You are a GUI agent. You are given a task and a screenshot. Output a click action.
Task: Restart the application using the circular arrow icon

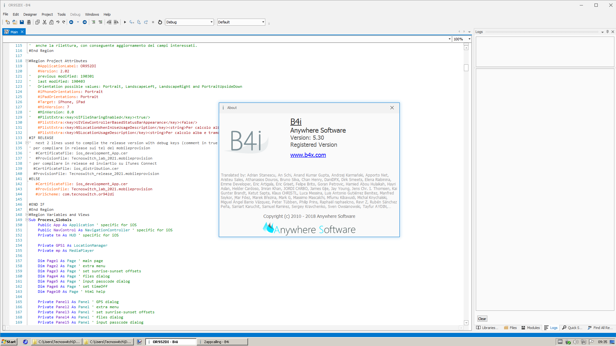pyautogui.click(x=160, y=22)
